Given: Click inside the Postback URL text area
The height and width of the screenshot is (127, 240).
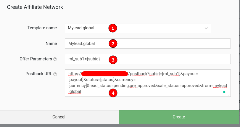Looking at the screenshot, I should (x=148, y=83).
